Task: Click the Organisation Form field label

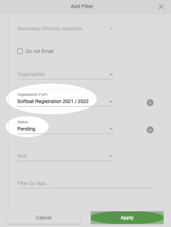Action: pyautogui.click(x=32, y=94)
